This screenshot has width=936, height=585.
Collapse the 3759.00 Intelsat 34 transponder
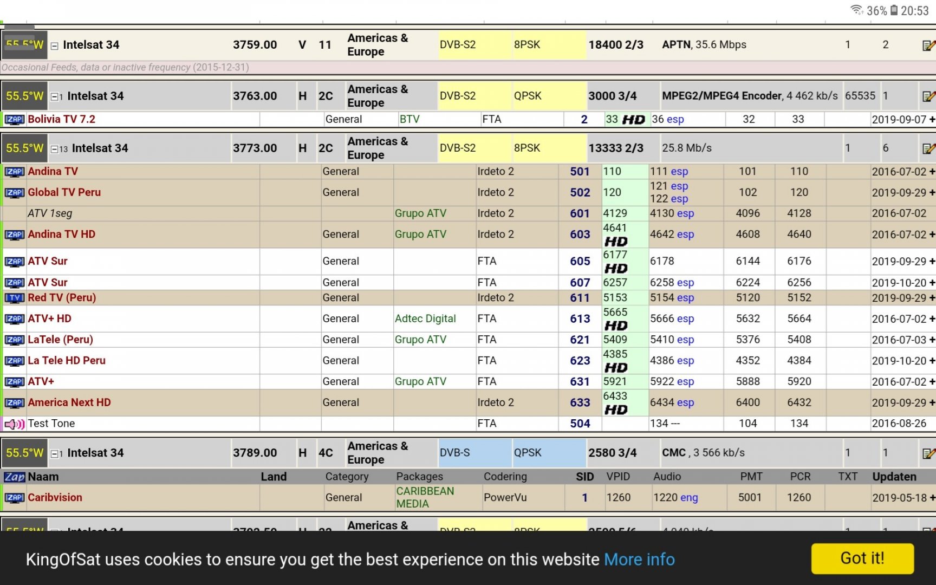click(x=55, y=46)
